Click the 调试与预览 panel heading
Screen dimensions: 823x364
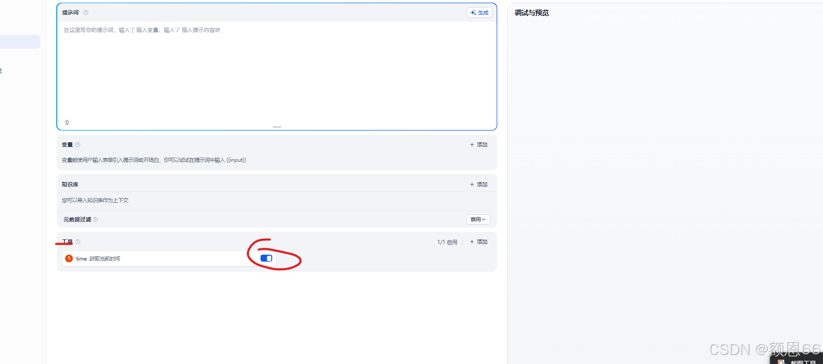pyautogui.click(x=532, y=13)
